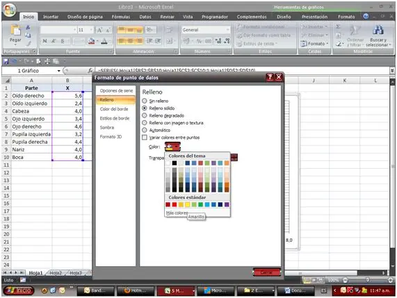
Task: Click the save icon in quick access toolbar
Action: pos(6,61)
